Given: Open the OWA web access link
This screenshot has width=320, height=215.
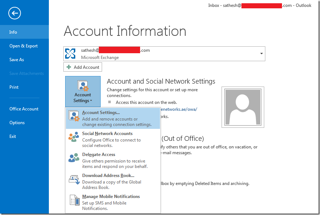Looking at the screenshot, I should 179,109.
